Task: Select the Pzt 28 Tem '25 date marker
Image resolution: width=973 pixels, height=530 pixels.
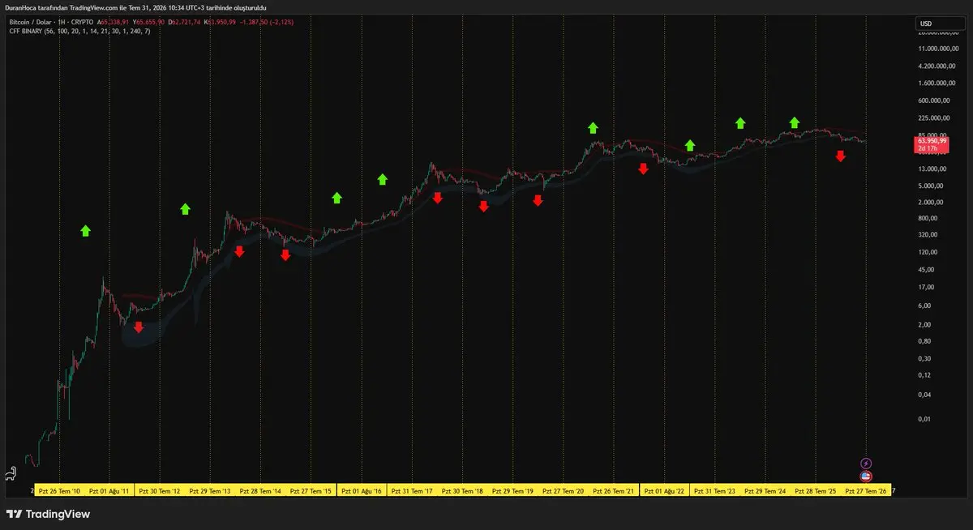Action: point(815,491)
